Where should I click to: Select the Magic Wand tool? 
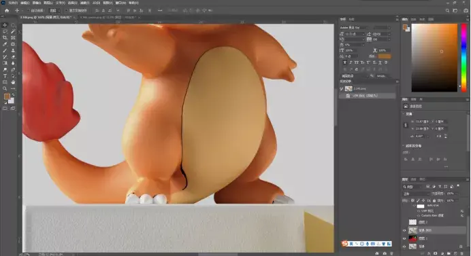13,31
